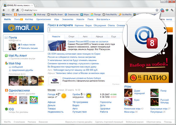
Task: Open the Mail.Ru checker extension icon
Action: coord(162,10)
